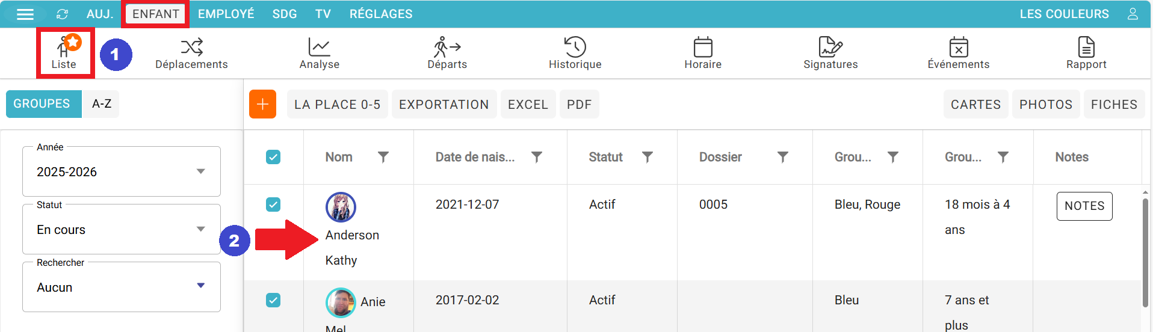This screenshot has width=1153, height=332.
Task: Switch to the A-Z tab
Action: point(102,104)
